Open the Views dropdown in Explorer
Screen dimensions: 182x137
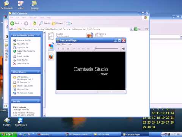69,23
